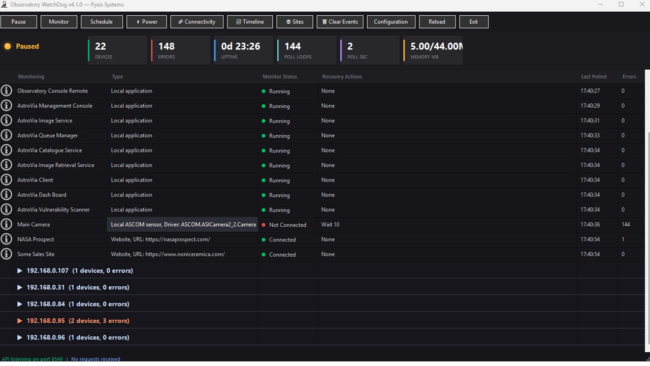Open info icon for AstroVia Catalogue Service
The width and height of the screenshot is (650, 366).
pyautogui.click(x=6, y=149)
